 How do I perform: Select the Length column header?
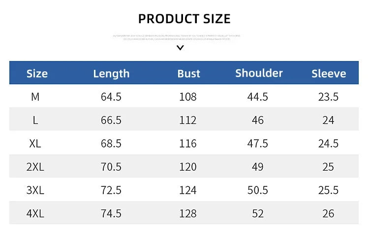(x=111, y=74)
